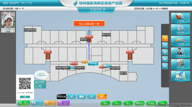Choose the 楼梯 stairs route option
Viewport: 192px width, 107px height.
[x=40, y=86]
